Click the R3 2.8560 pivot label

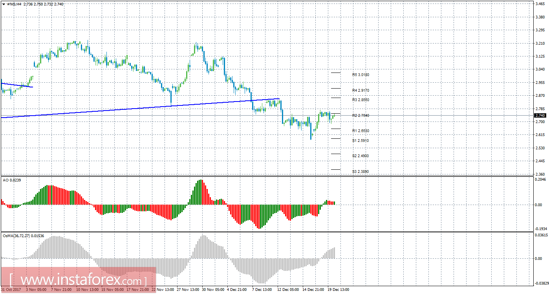point(360,100)
